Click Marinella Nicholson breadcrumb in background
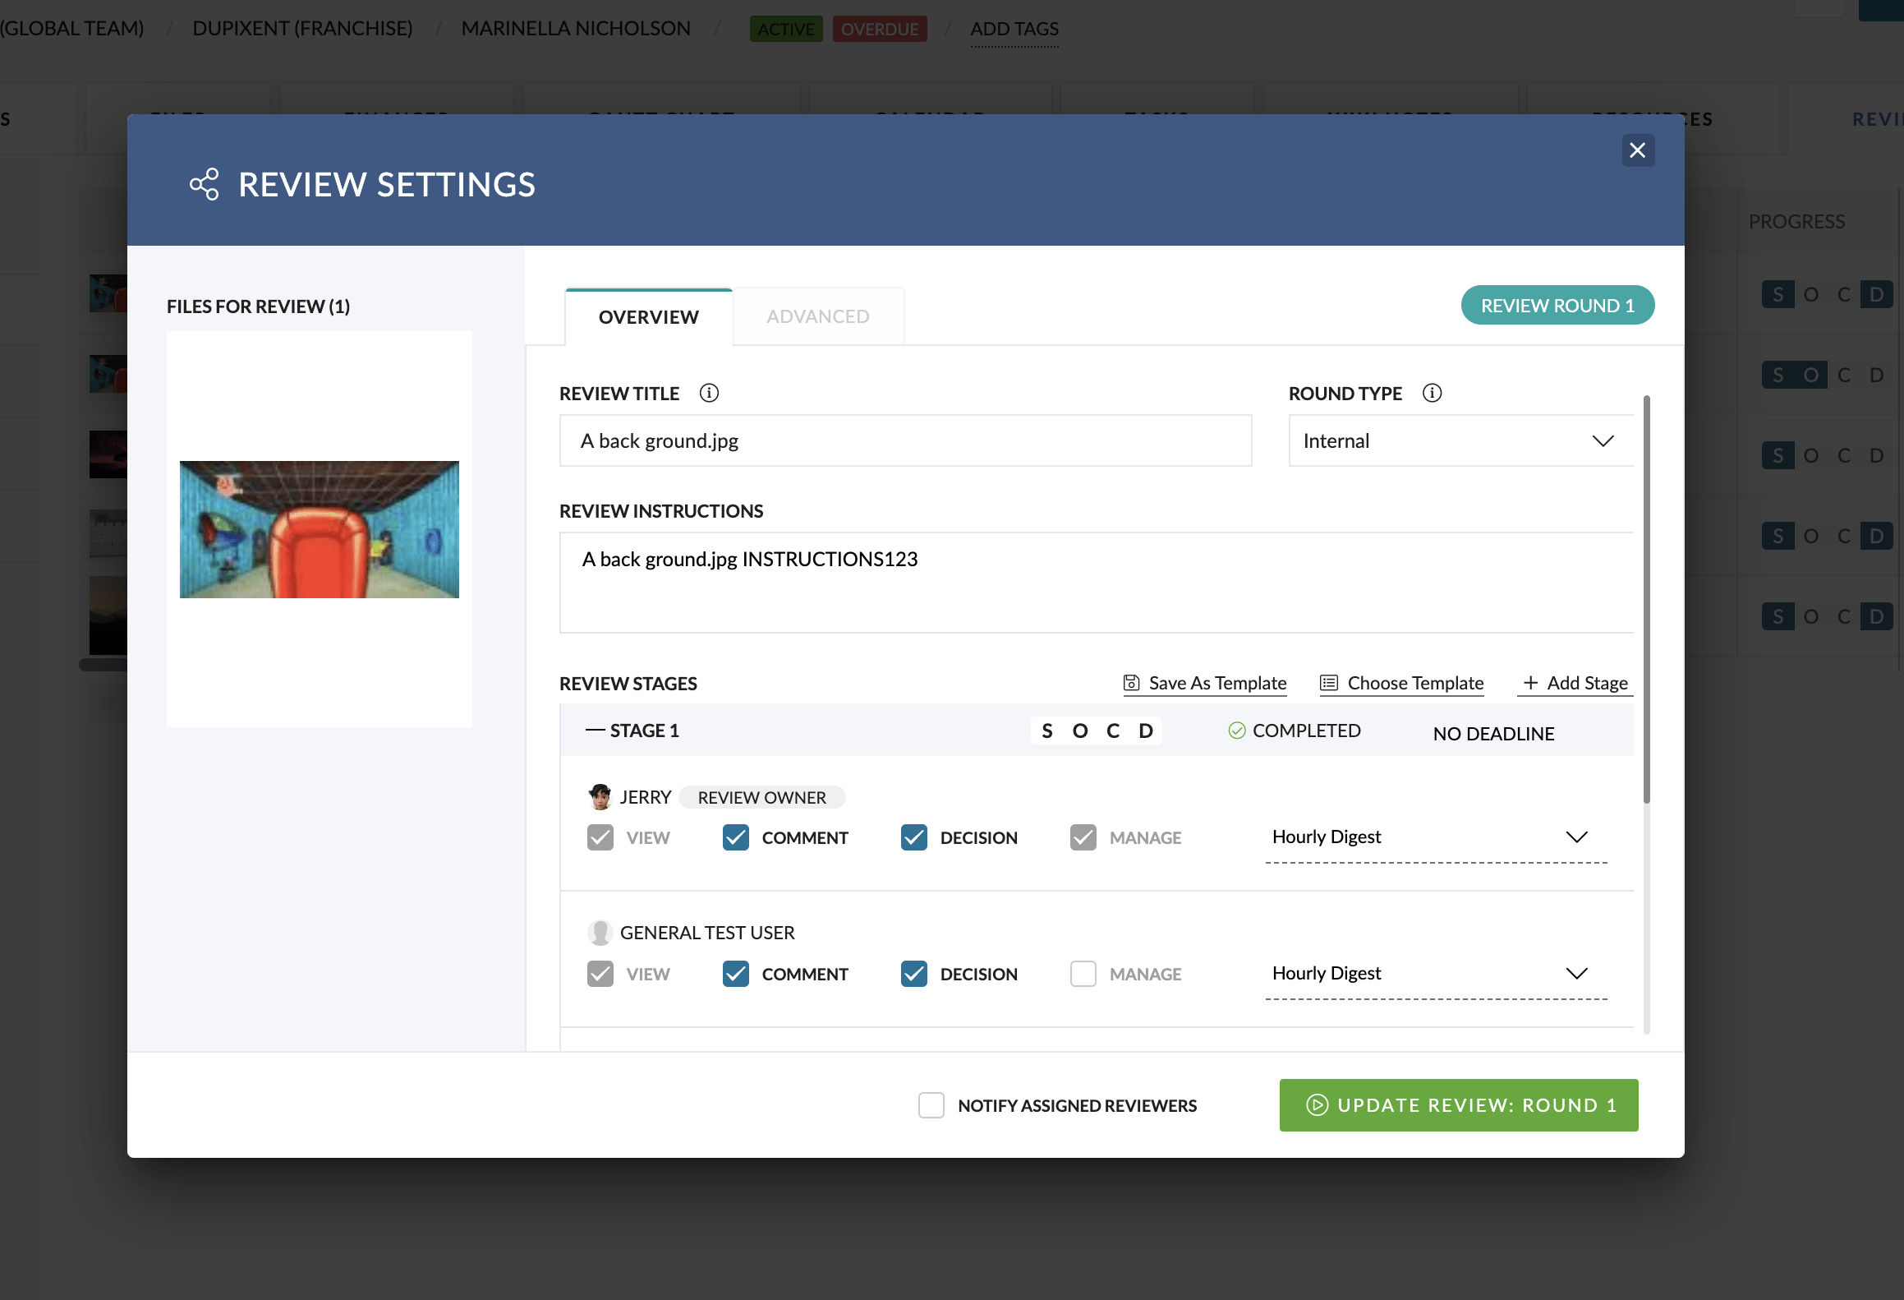This screenshot has width=1904, height=1300. [x=576, y=29]
